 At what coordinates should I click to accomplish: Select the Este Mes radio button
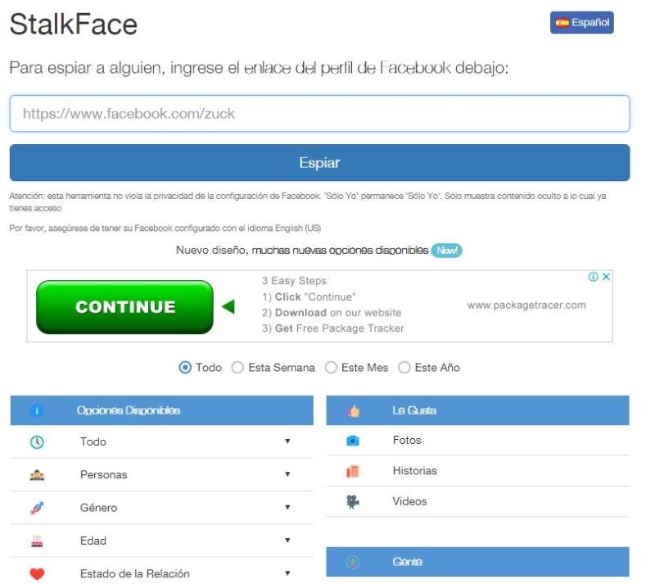pyautogui.click(x=331, y=368)
